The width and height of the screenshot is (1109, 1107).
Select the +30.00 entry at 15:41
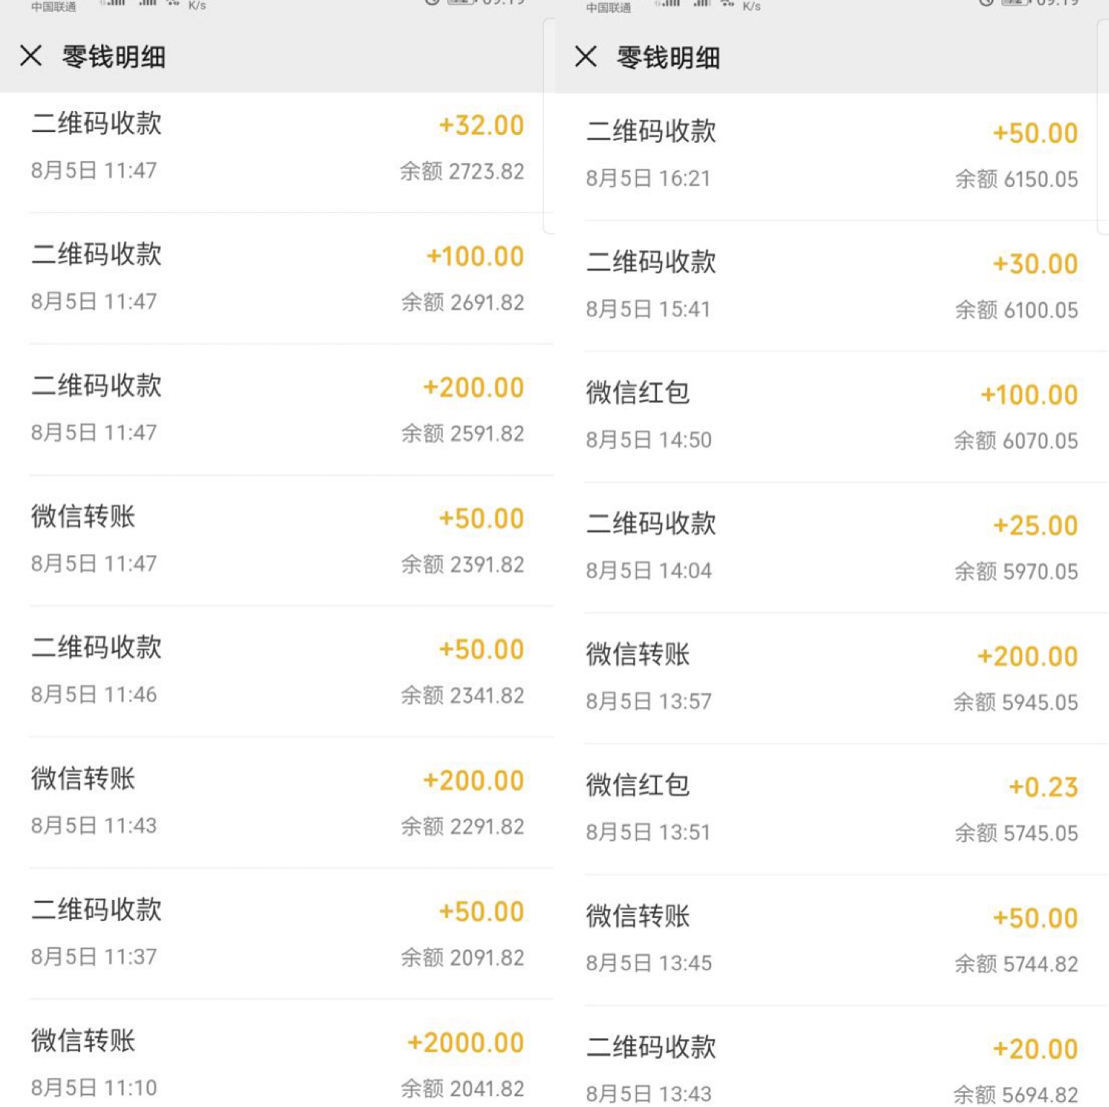[x=832, y=286]
